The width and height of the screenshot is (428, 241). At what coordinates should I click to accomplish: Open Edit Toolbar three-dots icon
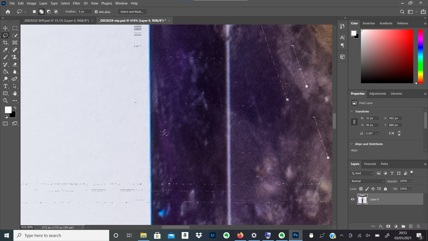click(15, 100)
